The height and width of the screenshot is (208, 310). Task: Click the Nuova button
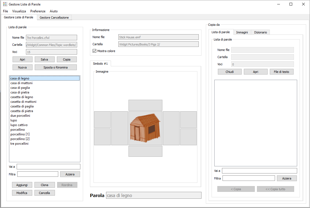coord(22,67)
